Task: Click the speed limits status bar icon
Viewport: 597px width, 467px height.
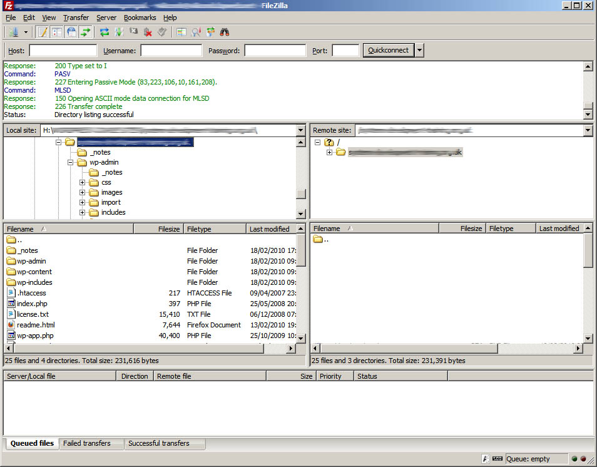Action: coord(497,459)
